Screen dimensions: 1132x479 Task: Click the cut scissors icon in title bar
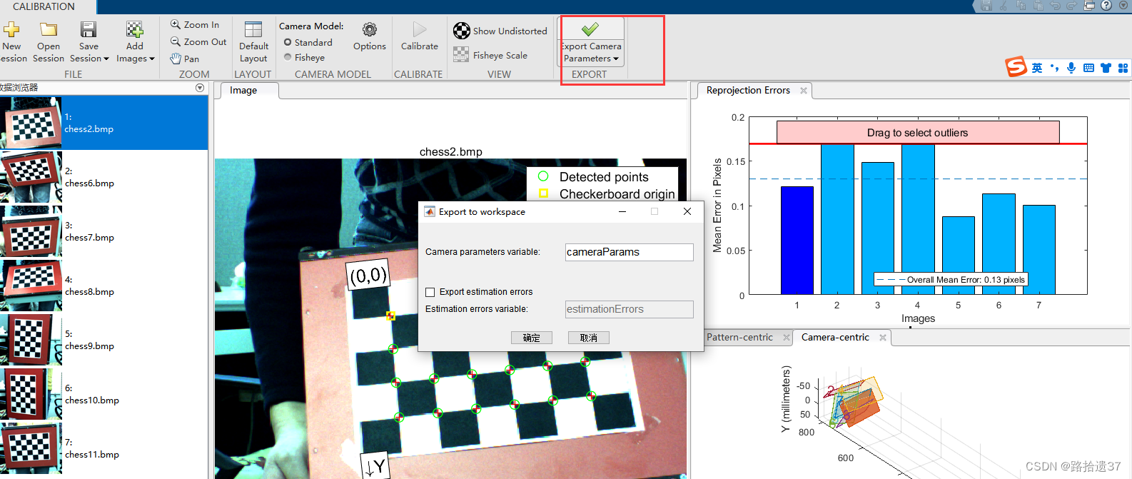(1003, 6)
